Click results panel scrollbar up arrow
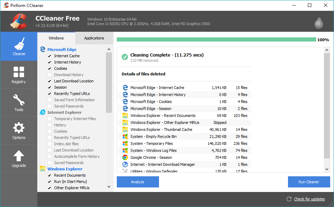Image resolution: width=334 pixels, height=207 pixels. click(327, 50)
